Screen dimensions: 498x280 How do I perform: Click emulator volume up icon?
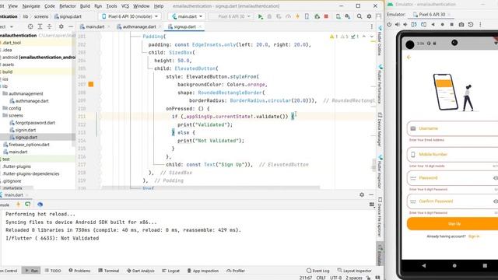[x=398, y=24]
